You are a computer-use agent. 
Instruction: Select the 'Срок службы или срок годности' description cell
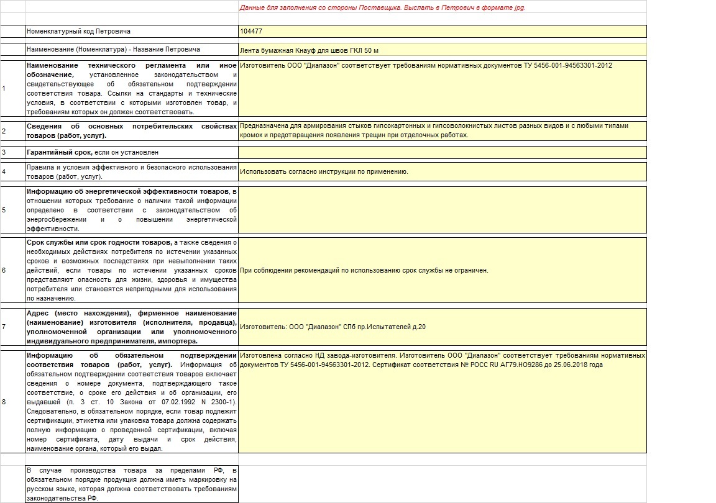tap(132, 270)
